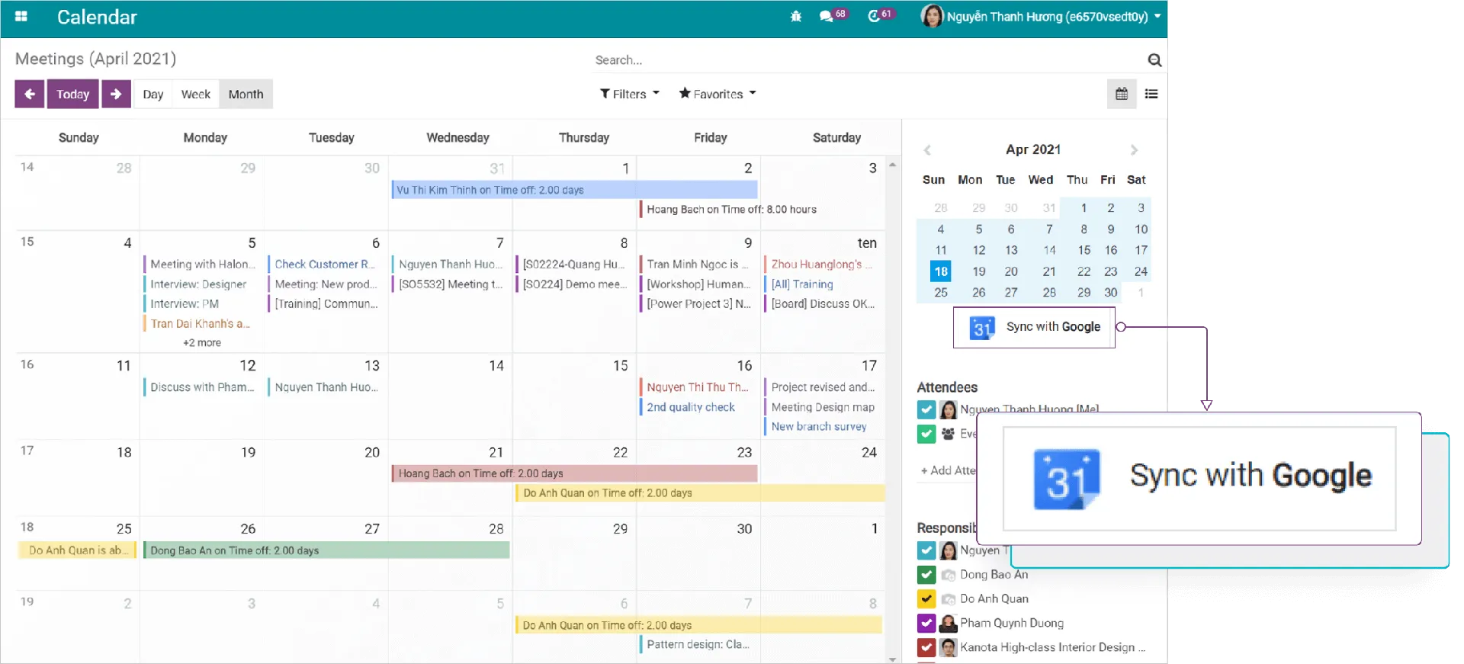Go to previous period with left arrow
The height and width of the screenshot is (664, 1464).
tap(30, 94)
